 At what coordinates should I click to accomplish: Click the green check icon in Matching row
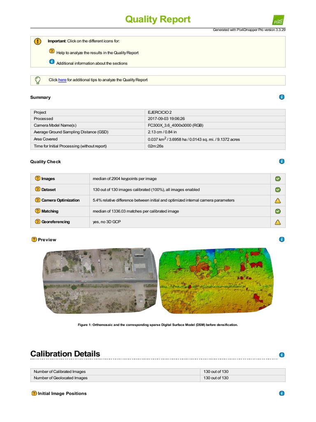coord(278,211)
